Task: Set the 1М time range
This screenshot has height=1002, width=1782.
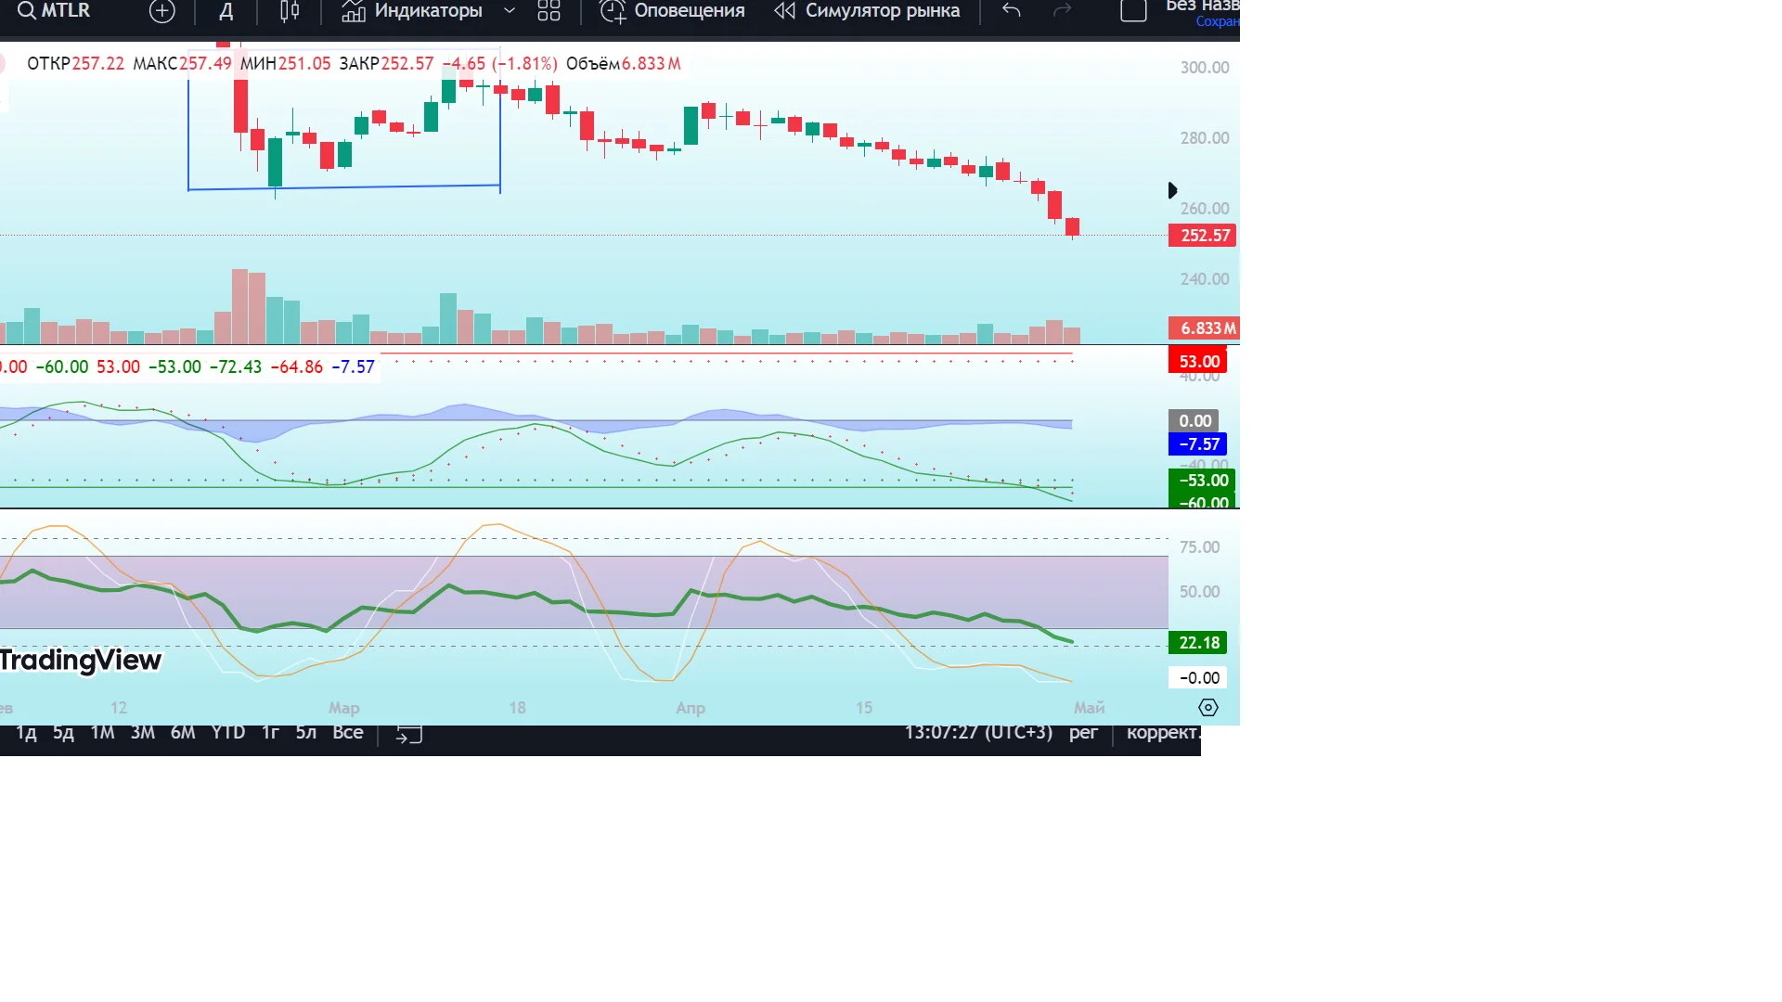Action: click(x=102, y=732)
